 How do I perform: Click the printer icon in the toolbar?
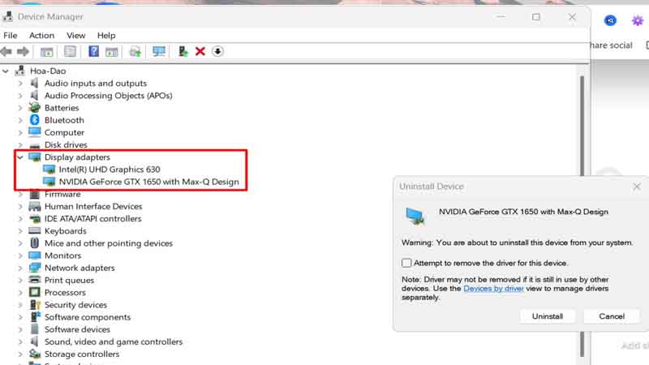point(135,51)
